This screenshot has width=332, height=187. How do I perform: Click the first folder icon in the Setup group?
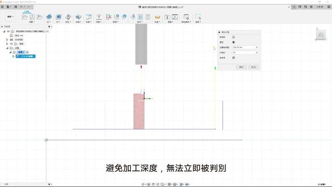pos(24,17)
